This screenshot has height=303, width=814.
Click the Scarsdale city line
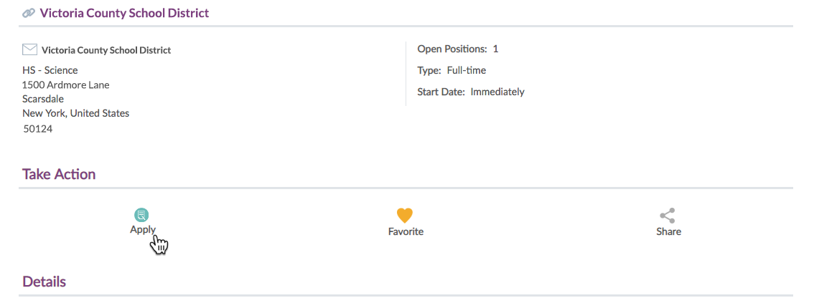pyautogui.click(x=43, y=99)
